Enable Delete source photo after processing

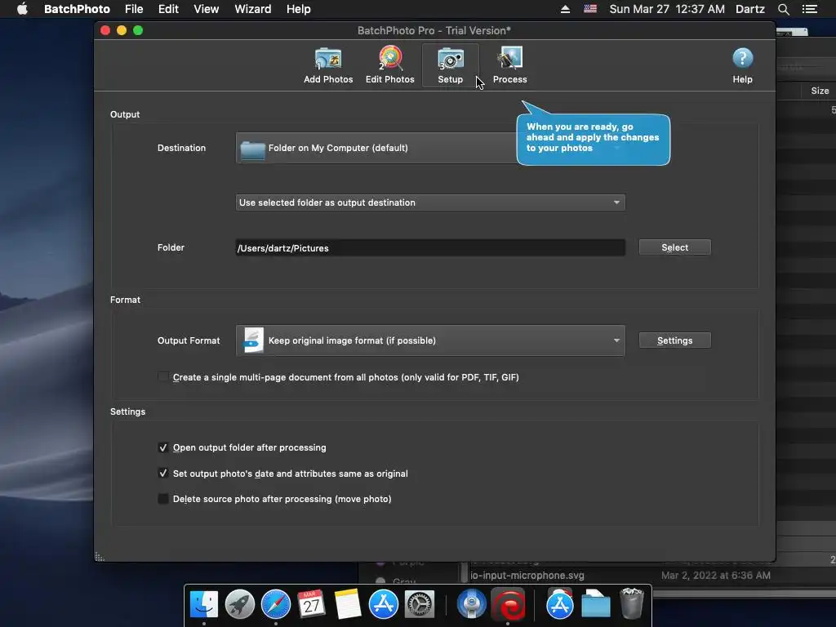[163, 499]
